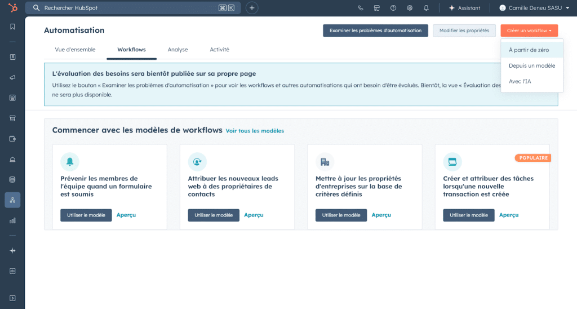Image resolution: width=577 pixels, height=309 pixels.
Task: Open the help question mark icon
Action: pyautogui.click(x=393, y=8)
